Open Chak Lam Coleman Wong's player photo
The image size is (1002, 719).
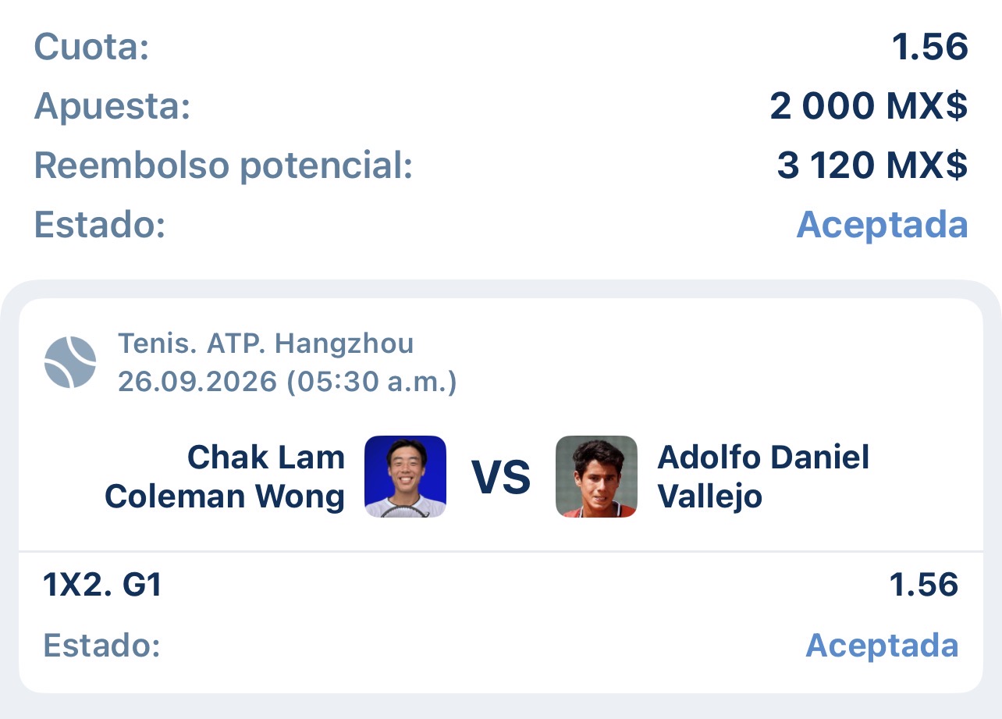[x=406, y=476]
